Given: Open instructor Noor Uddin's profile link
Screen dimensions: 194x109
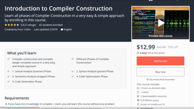Looking at the screenshot, I should (x=24, y=29).
